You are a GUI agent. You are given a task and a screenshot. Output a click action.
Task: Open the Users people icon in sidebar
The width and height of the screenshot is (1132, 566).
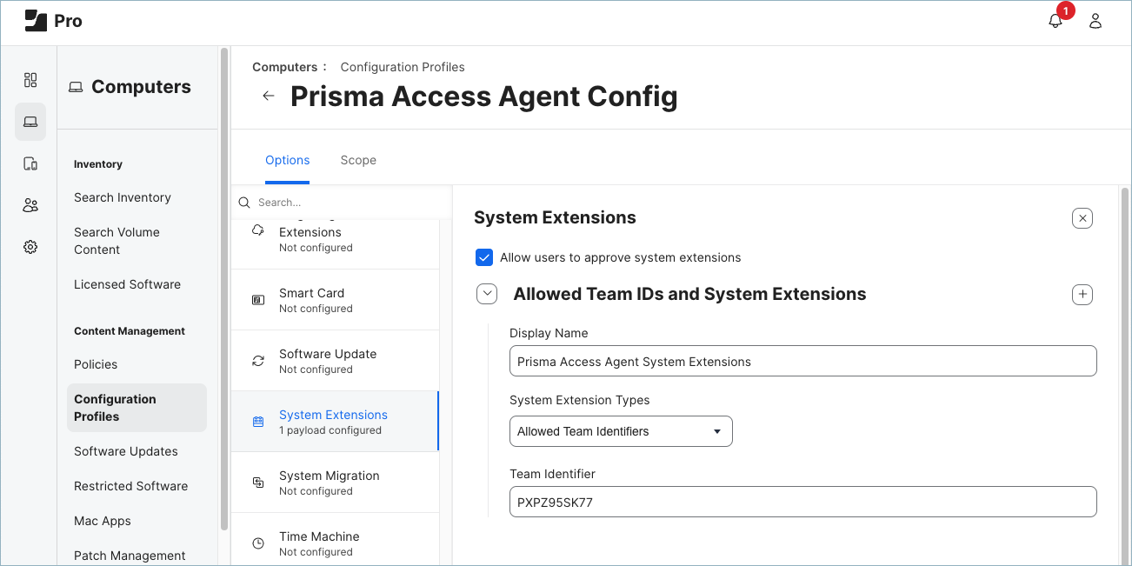pos(30,205)
